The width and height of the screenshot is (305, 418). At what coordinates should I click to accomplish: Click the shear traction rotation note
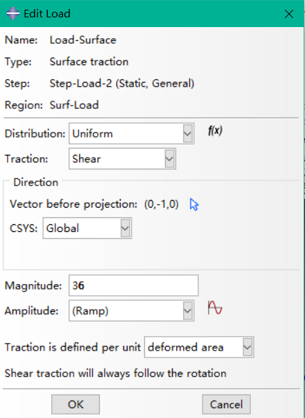point(116,374)
